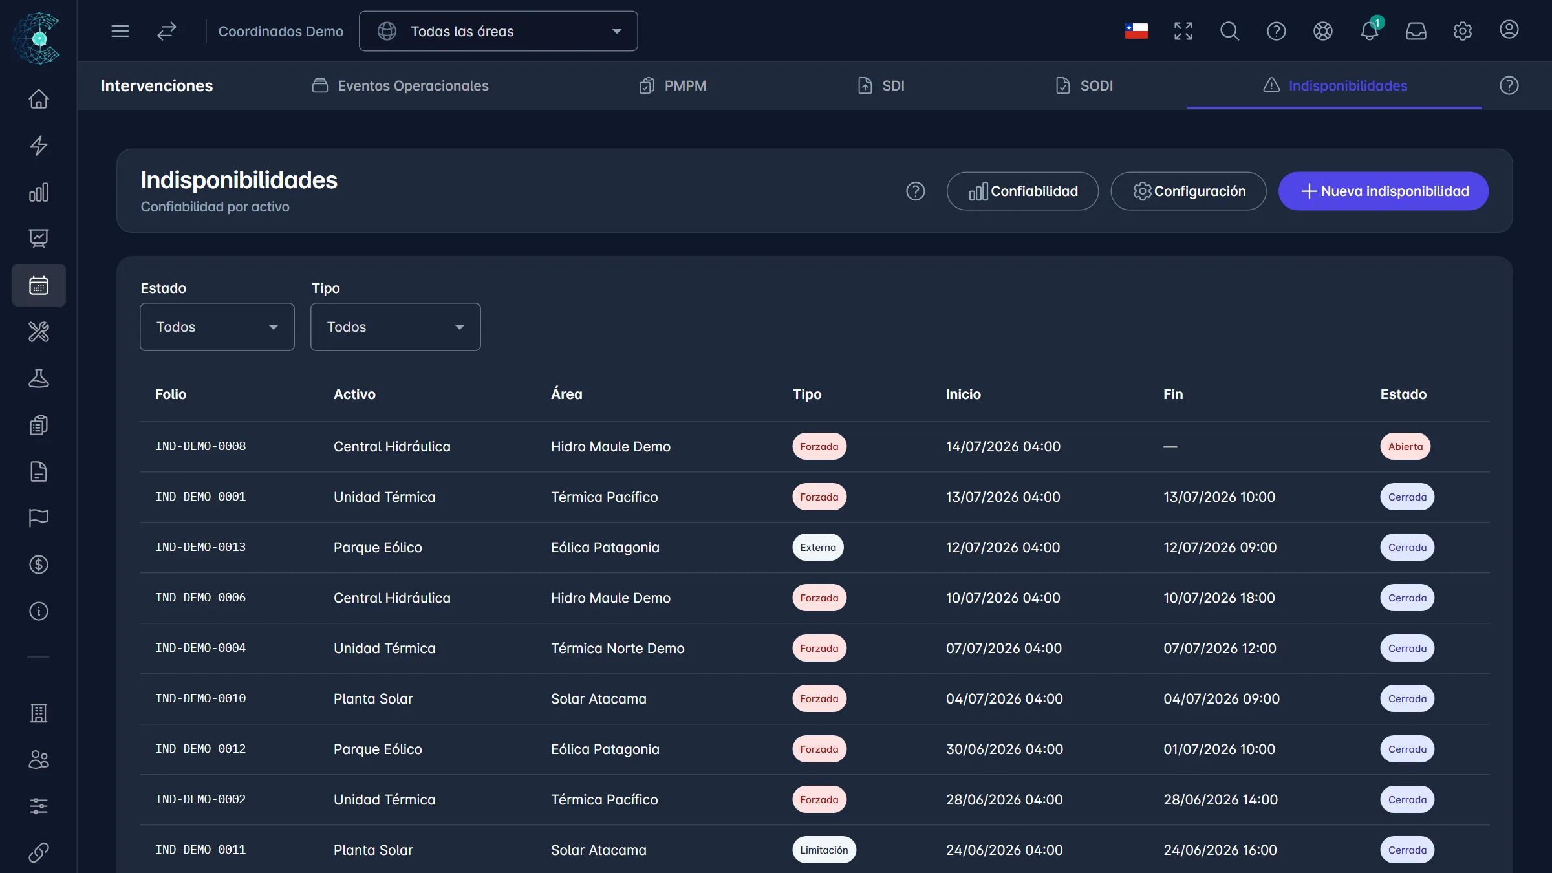Image resolution: width=1552 pixels, height=873 pixels.
Task: Open the bar chart sidebar icon
Action: pos(39,192)
